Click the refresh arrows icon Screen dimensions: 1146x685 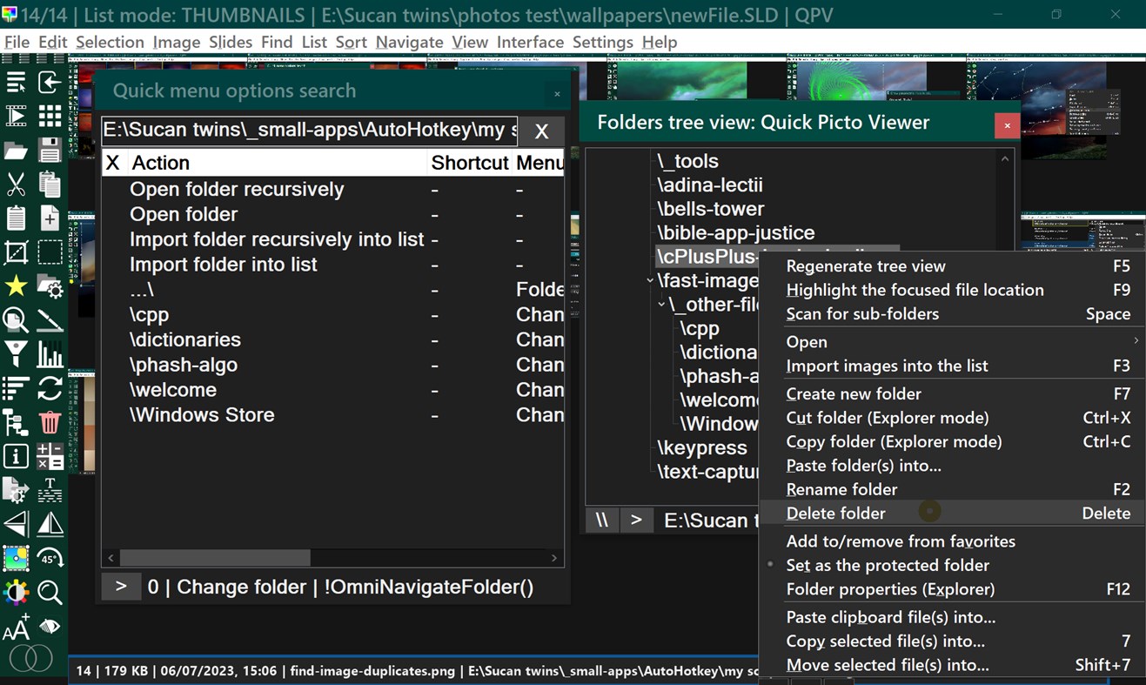click(x=50, y=389)
